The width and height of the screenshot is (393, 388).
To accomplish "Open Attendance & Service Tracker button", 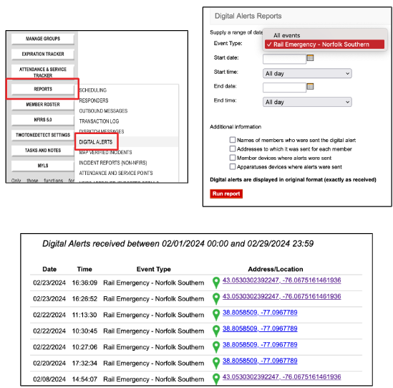I will tap(43, 72).
